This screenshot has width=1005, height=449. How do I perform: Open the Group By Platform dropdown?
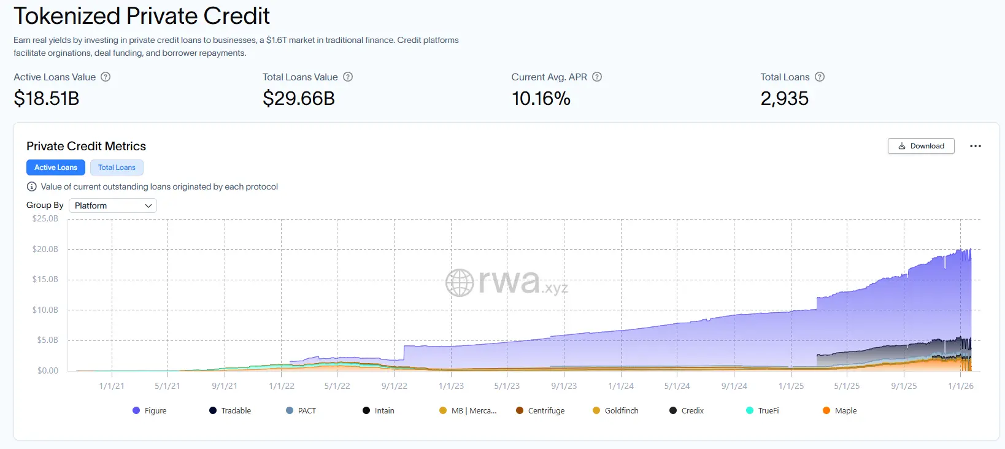[113, 205]
